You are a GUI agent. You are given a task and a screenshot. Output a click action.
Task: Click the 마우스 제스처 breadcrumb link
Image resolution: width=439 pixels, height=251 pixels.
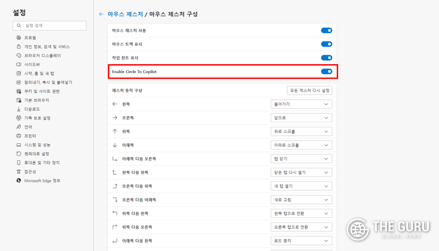point(125,15)
